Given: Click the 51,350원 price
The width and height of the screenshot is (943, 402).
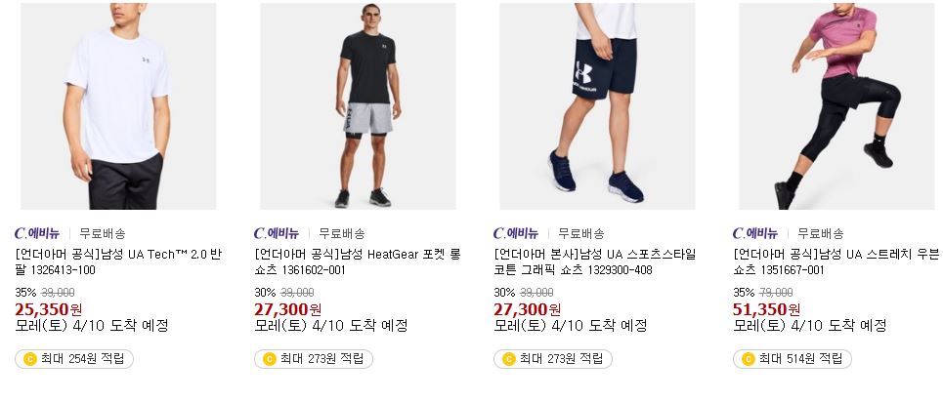Looking at the screenshot, I should point(767,310).
